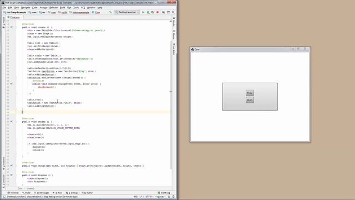Image resolution: width=355 pixels, height=200 pixels.
Task: Open the Analyze menu
Action: [x=43, y=7]
